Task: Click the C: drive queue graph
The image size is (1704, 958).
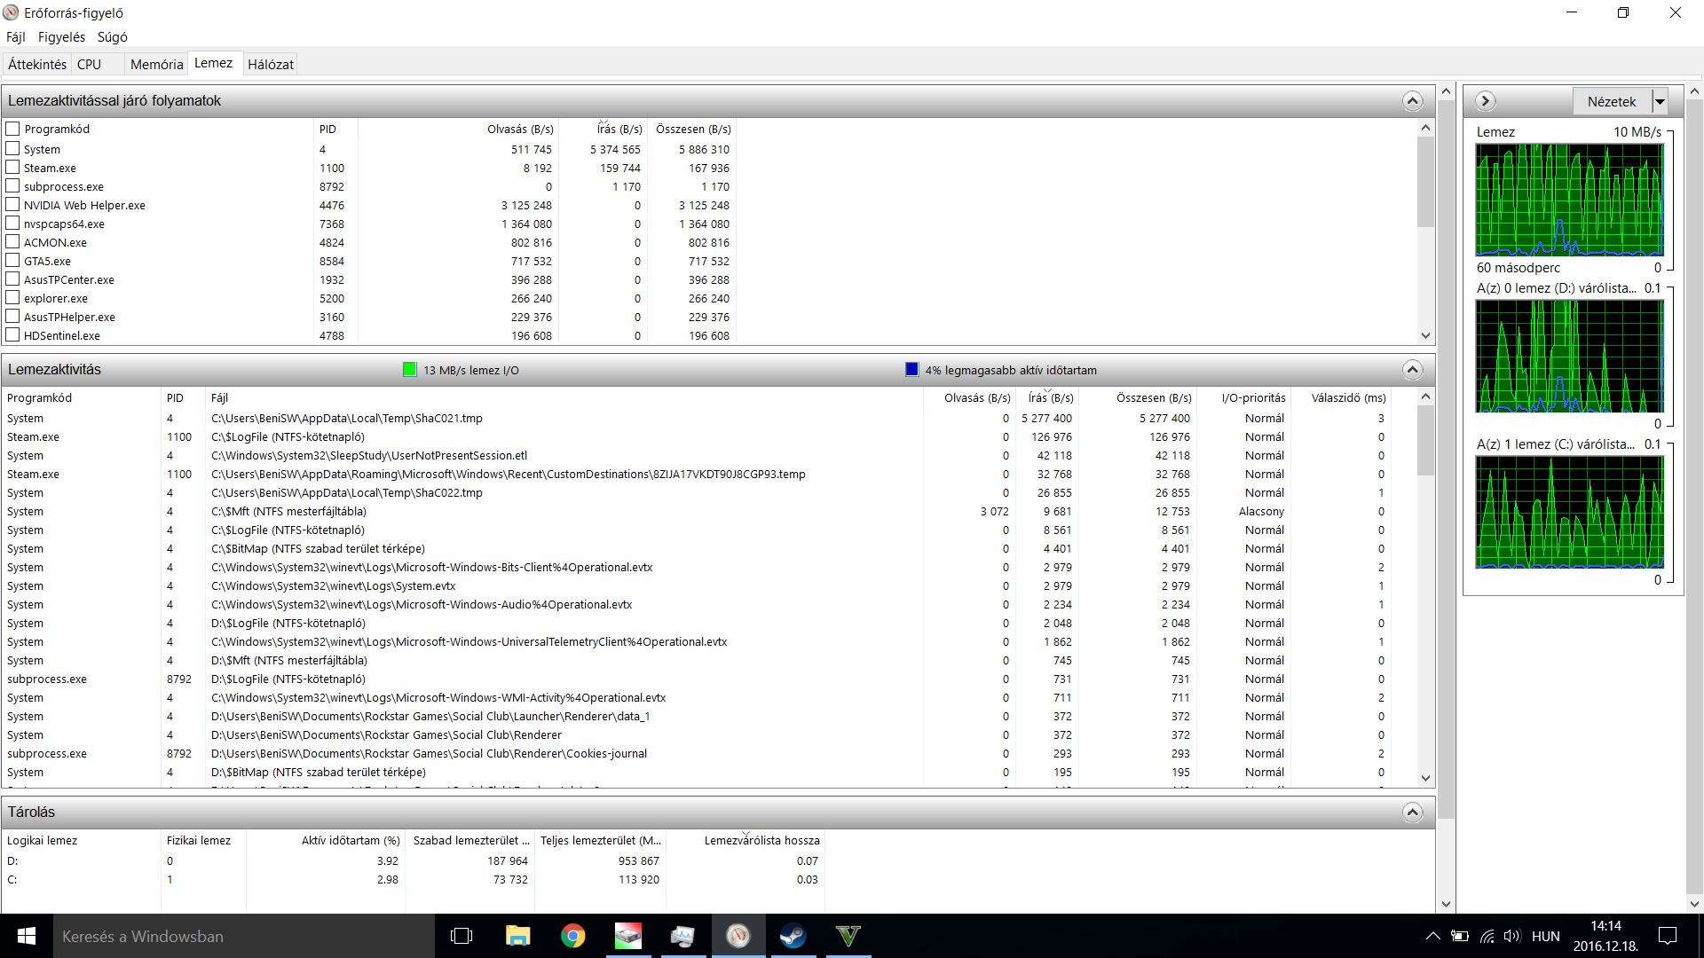Action: click(x=1569, y=512)
